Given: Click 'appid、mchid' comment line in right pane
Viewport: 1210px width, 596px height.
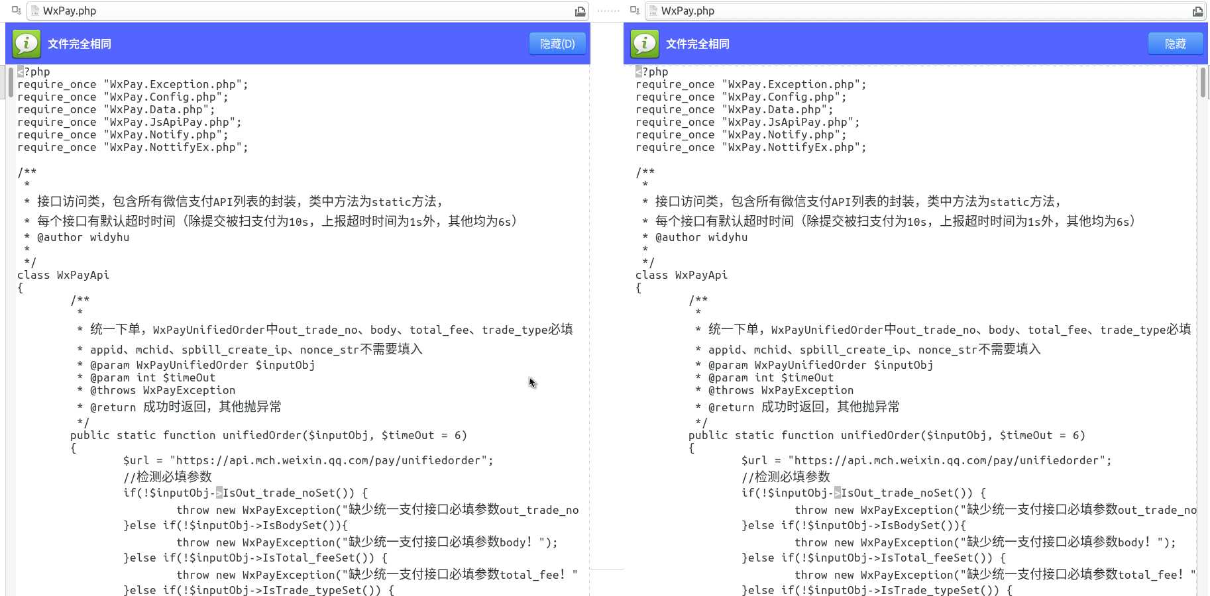Looking at the screenshot, I should pos(868,349).
